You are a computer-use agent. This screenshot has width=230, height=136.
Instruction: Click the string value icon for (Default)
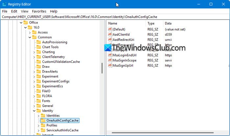click(x=110, y=29)
